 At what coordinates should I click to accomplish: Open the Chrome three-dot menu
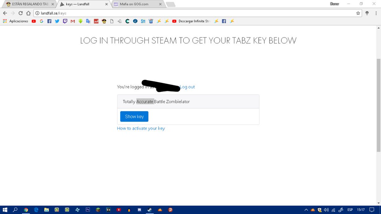(376, 13)
